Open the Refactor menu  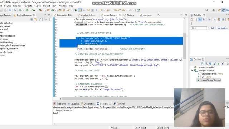tap(17, 6)
